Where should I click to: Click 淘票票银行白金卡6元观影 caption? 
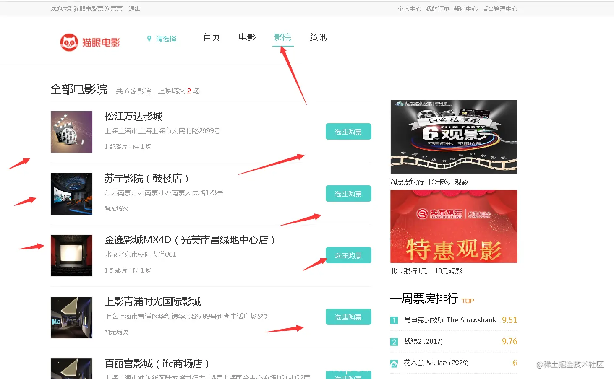[429, 182]
